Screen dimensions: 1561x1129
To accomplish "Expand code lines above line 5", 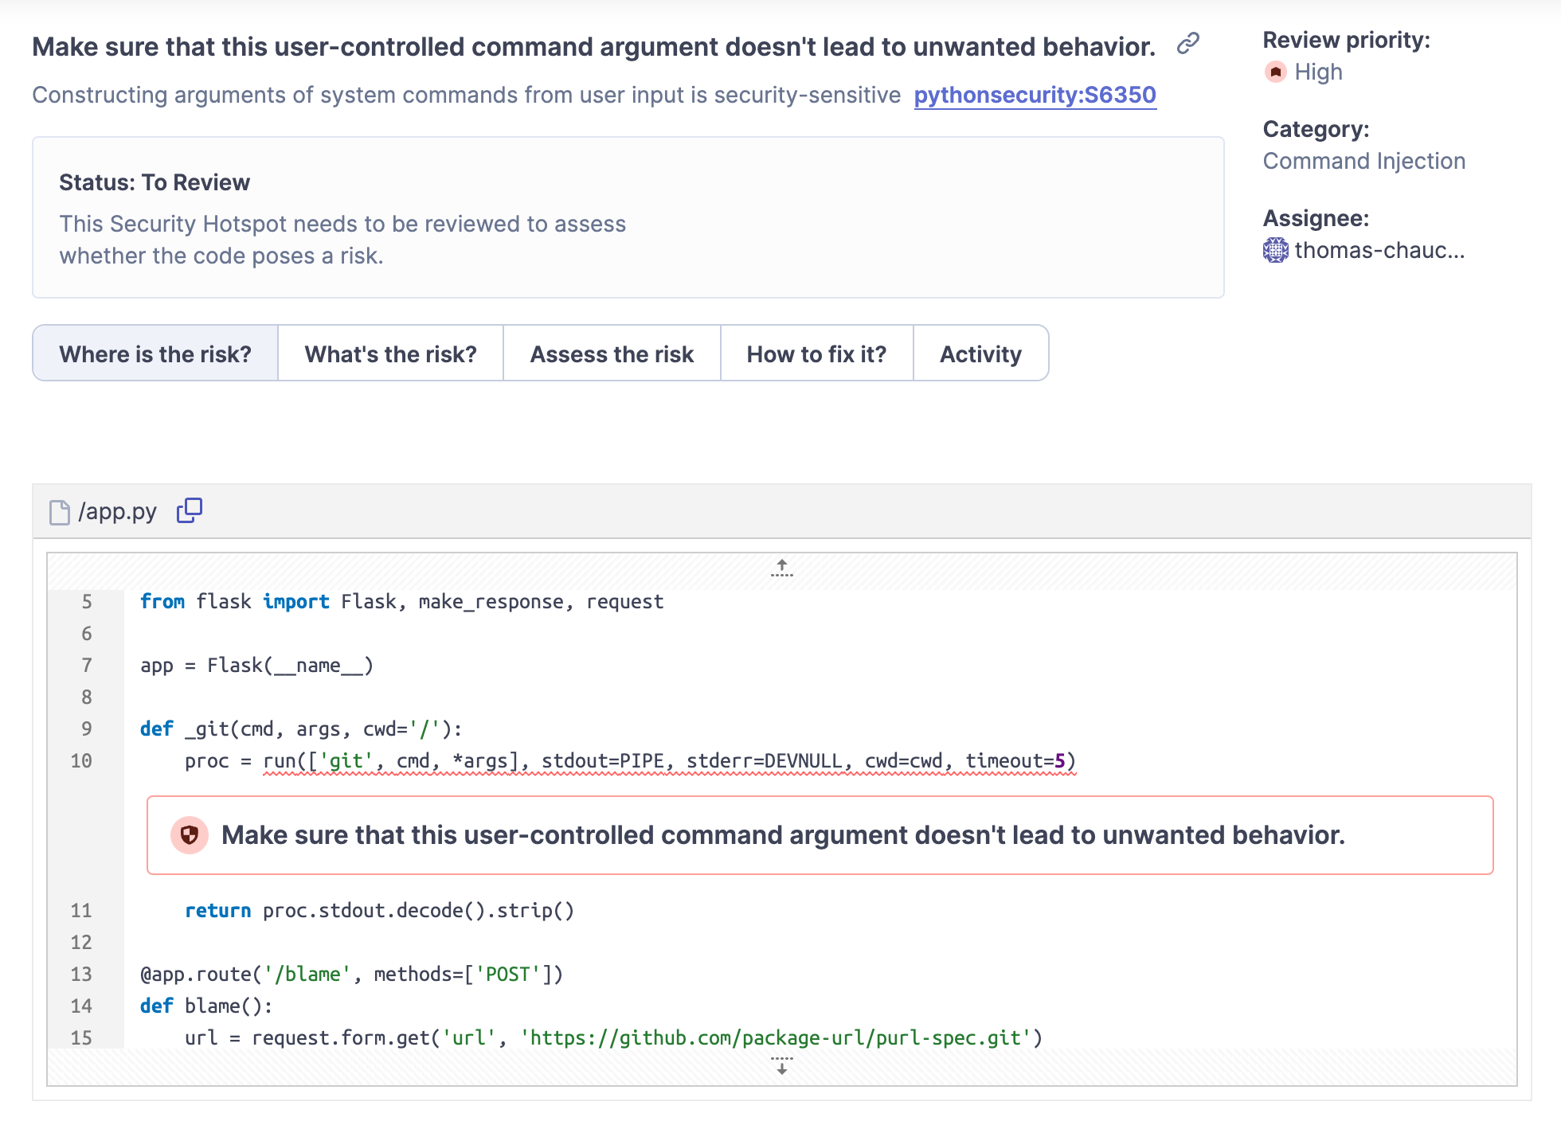I will click(781, 568).
